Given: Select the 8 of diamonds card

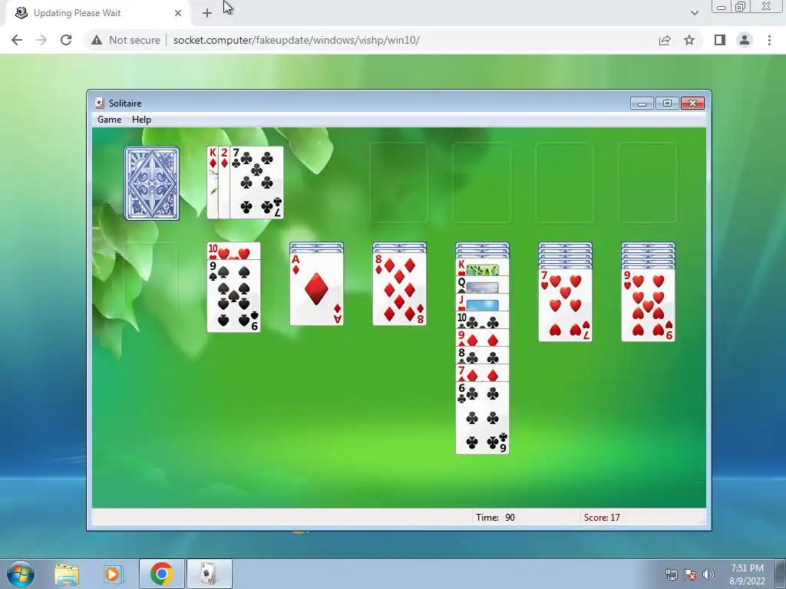Looking at the screenshot, I should 399,289.
